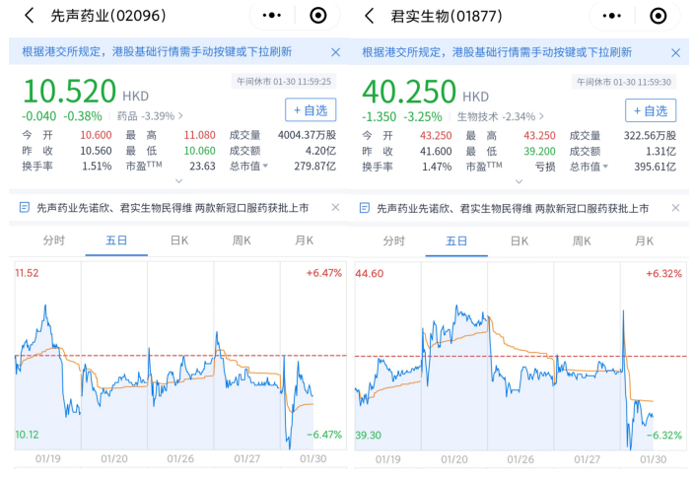Viewport: 694px width, 477px height.
Task: Dismiss HKEX refresh notice on 先声药业 page
Action: point(335,52)
